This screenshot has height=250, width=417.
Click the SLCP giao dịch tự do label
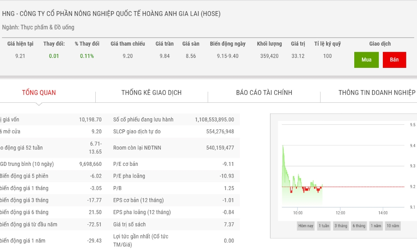point(137,131)
